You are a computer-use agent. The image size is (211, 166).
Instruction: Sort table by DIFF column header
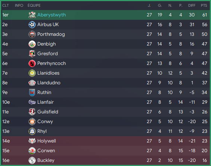point(192,6)
